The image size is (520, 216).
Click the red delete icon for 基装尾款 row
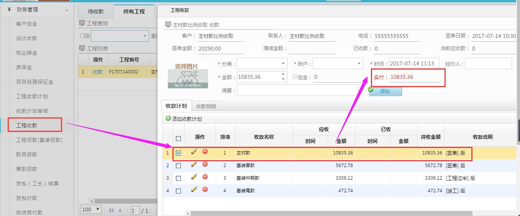pyautogui.click(x=205, y=189)
